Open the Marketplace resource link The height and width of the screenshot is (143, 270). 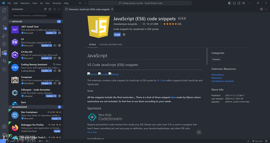click(218, 75)
